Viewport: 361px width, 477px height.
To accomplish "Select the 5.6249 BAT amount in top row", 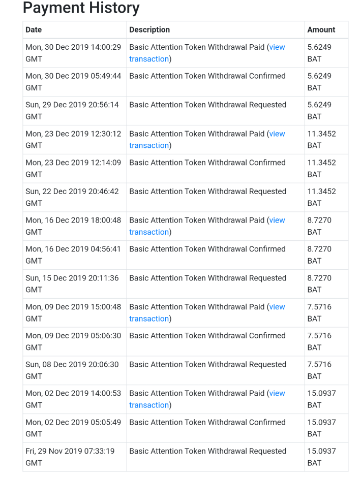I will 319,53.
